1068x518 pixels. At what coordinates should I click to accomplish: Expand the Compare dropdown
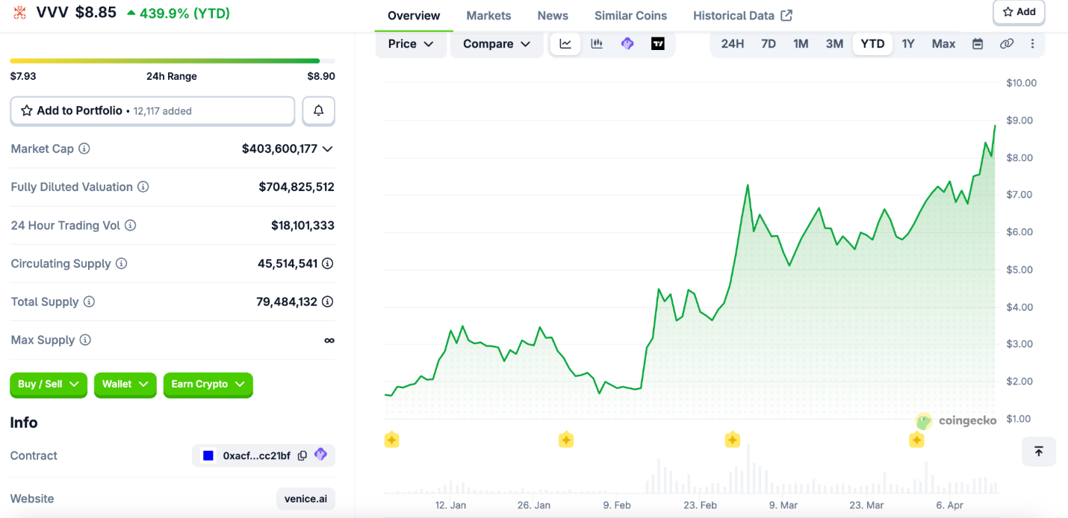(497, 44)
